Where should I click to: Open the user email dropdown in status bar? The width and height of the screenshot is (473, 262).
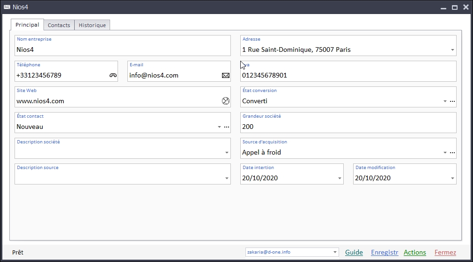click(x=335, y=252)
